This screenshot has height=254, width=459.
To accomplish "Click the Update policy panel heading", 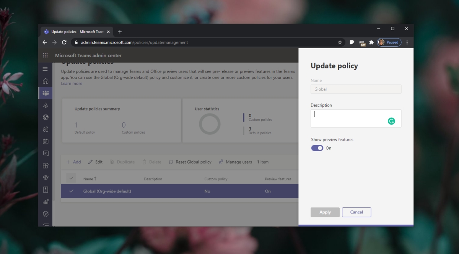I will pos(334,66).
